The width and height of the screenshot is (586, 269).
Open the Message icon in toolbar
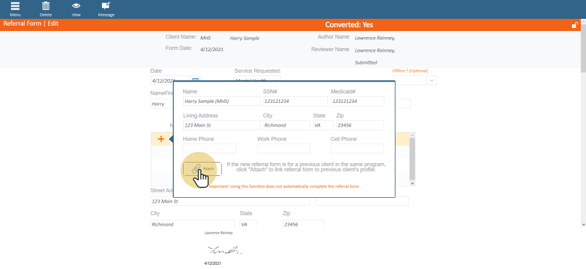point(106,6)
